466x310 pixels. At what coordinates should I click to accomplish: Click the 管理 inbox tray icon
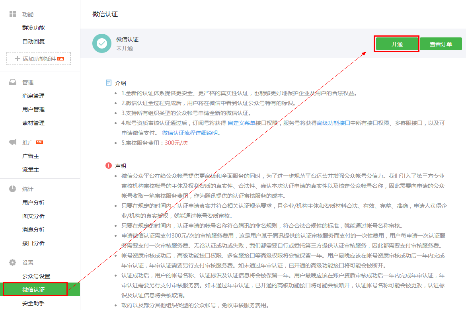[x=13, y=82]
